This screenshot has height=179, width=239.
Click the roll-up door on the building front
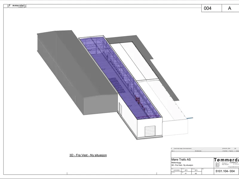click(150, 131)
